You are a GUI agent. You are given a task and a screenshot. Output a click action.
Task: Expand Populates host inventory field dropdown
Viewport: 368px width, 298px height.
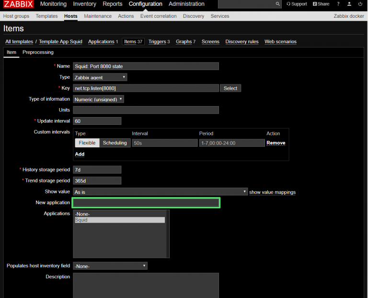110,266
